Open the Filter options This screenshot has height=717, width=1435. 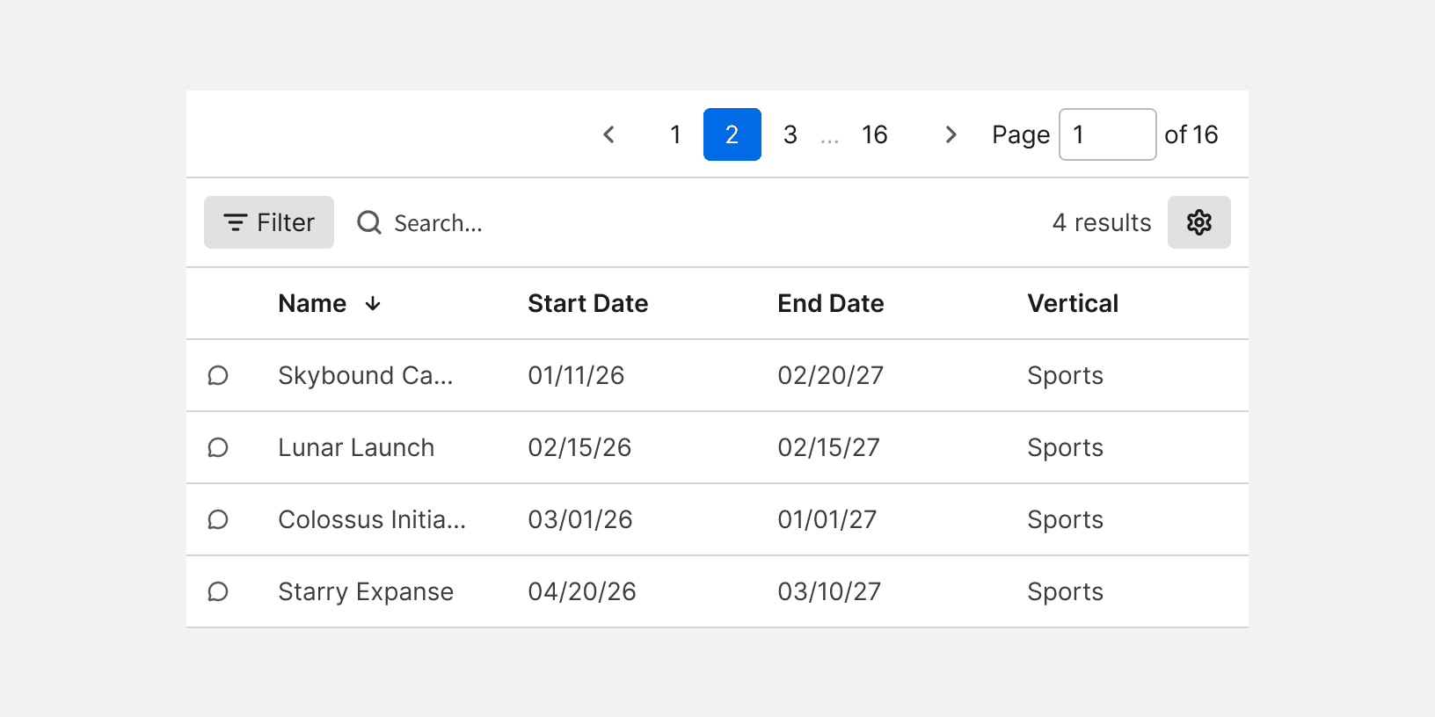[x=269, y=222]
